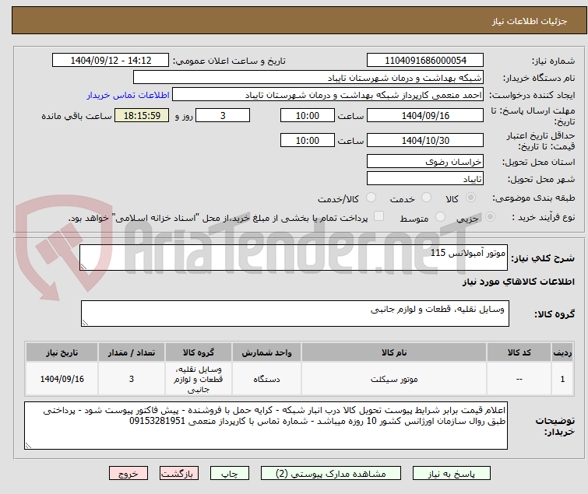Screen dimensions: 588x494
Task: Click the چاپ print button
Action: point(230,474)
